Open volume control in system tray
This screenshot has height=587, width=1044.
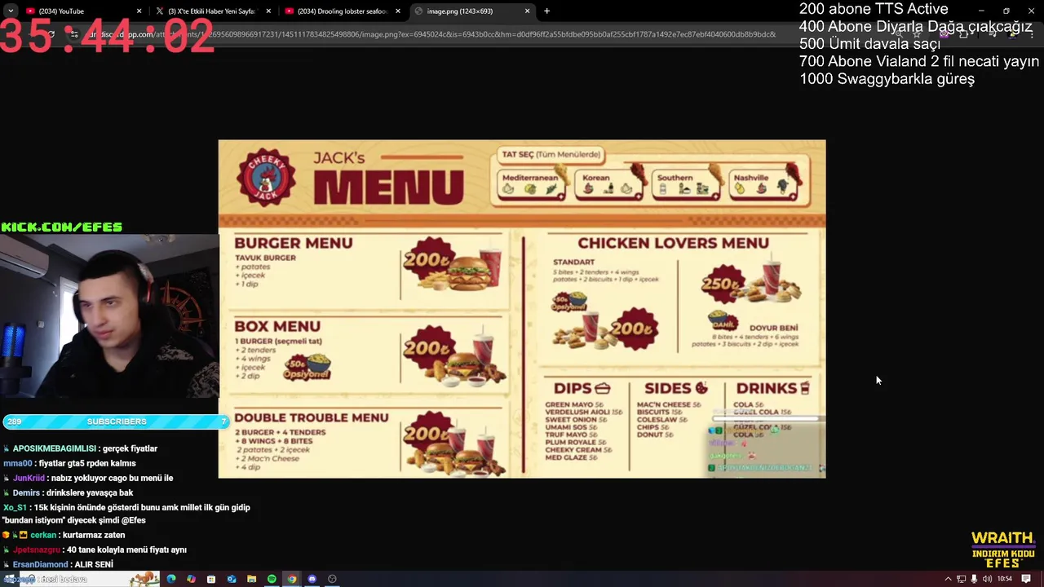pyautogui.click(x=987, y=579)
